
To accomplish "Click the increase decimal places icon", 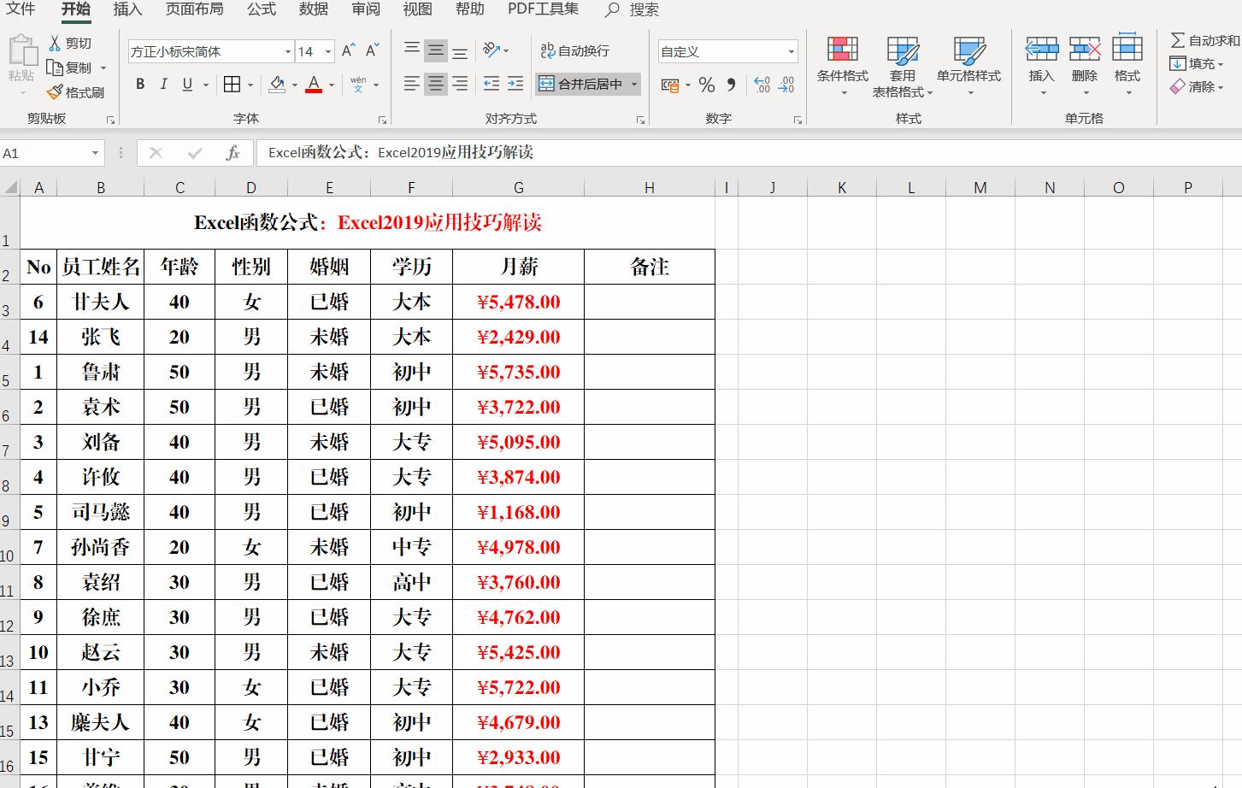I will pyautogui.click(x=762, y=85).
